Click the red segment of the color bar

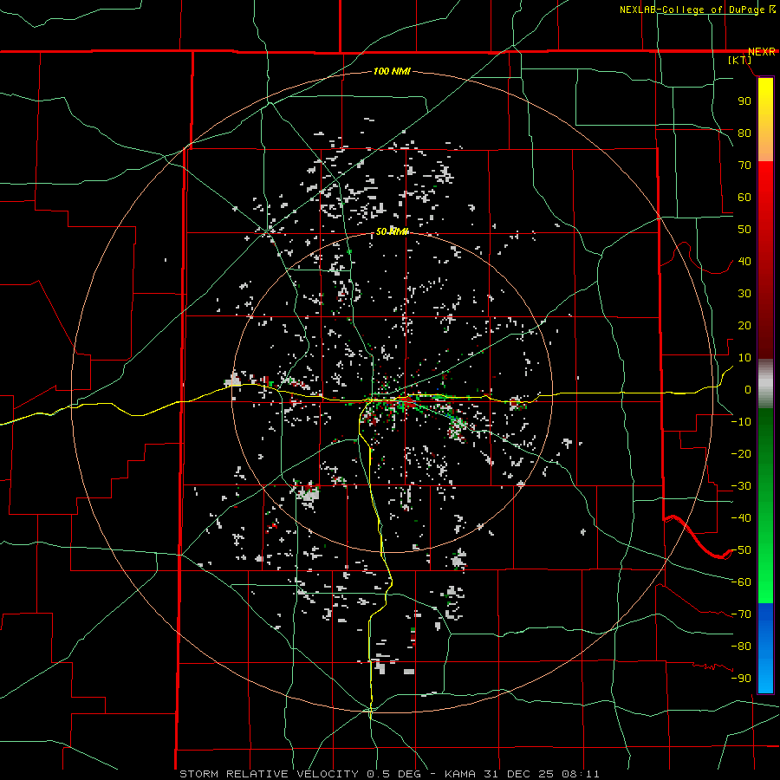click(x=765, y=260)
